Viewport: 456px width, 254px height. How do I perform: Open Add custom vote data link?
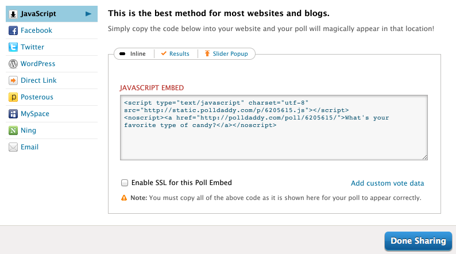pyautogui.click(x=387, y=183)
